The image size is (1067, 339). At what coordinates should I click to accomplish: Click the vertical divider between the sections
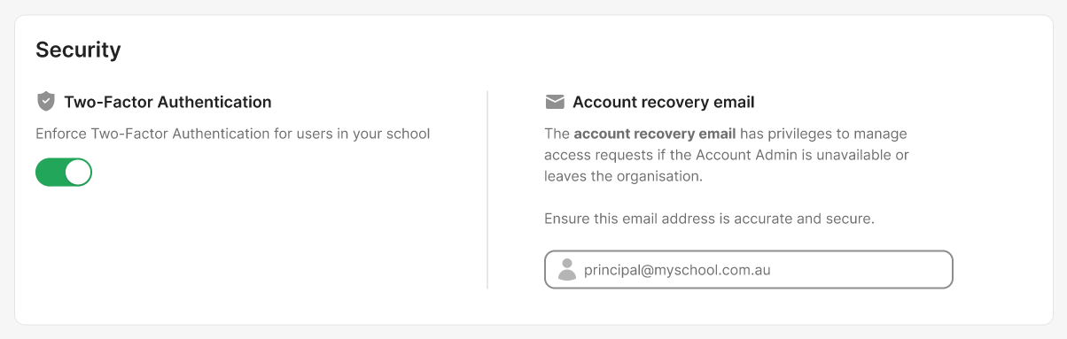(487, 189)
